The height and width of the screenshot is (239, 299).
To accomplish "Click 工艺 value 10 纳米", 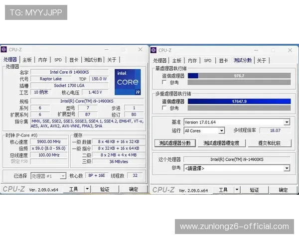I will pyautogui.click(x=41, y=92).
